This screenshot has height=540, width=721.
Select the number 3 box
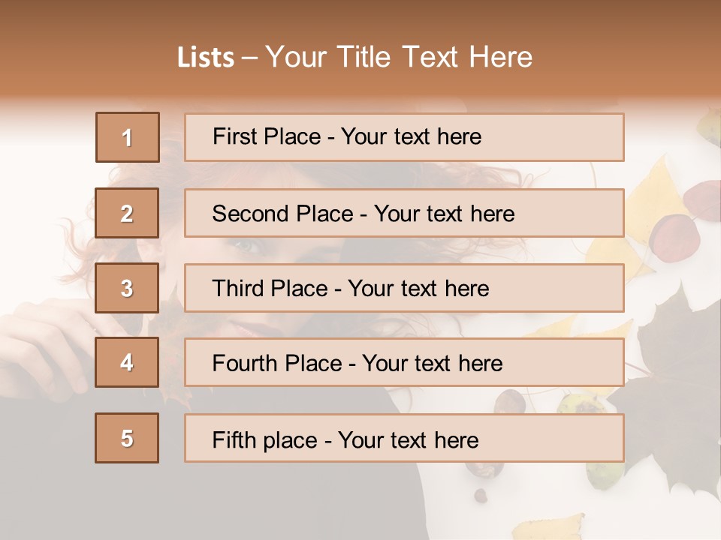pyautogui.click(x=128, y=288)
